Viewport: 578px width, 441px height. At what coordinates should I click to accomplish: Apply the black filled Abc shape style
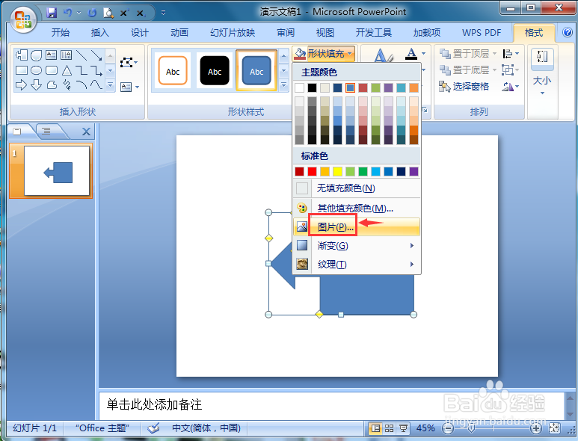[215, 70]
